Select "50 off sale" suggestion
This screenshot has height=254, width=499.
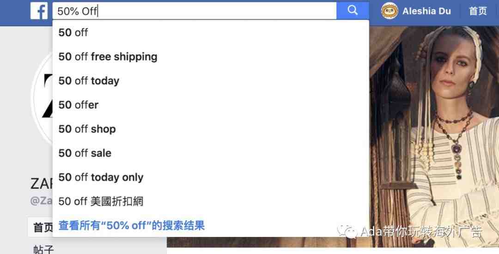coord(211,153)
